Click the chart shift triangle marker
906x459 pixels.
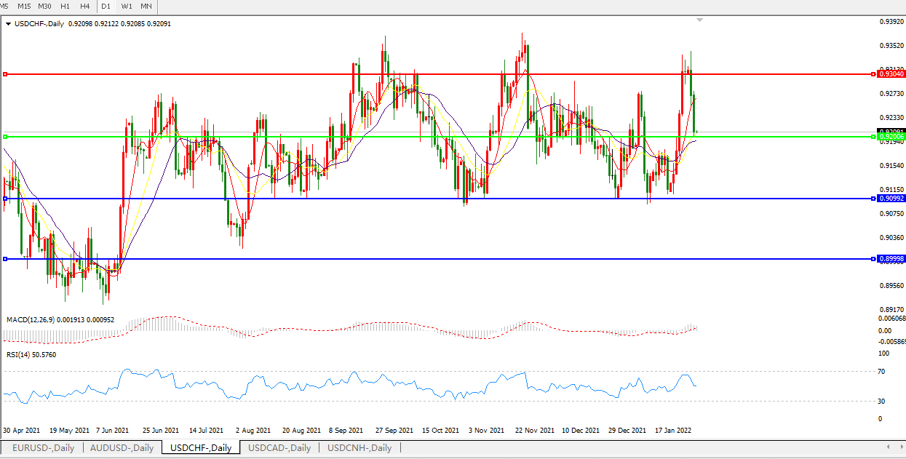[x=699, y=20]
